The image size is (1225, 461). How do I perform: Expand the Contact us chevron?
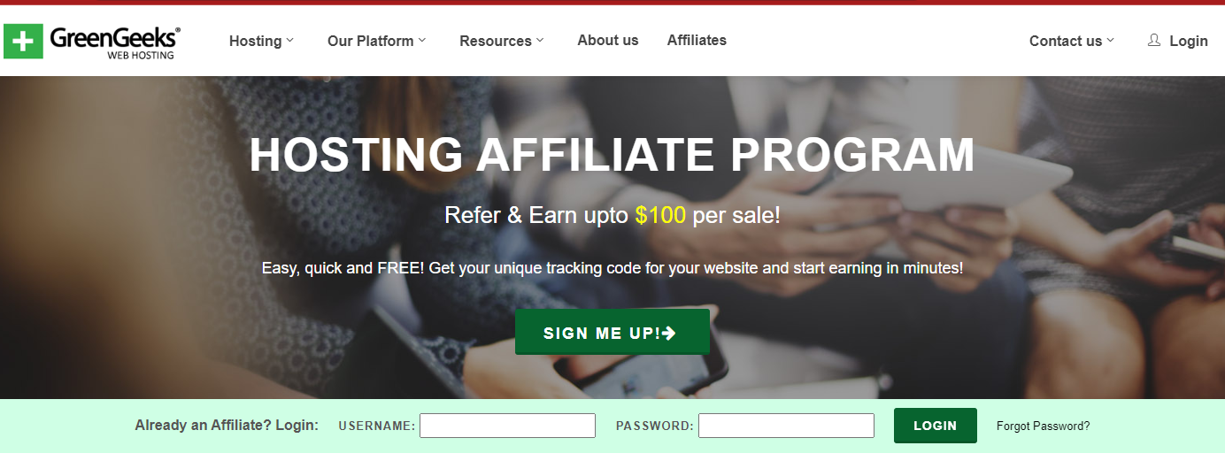click(1110, 40)
